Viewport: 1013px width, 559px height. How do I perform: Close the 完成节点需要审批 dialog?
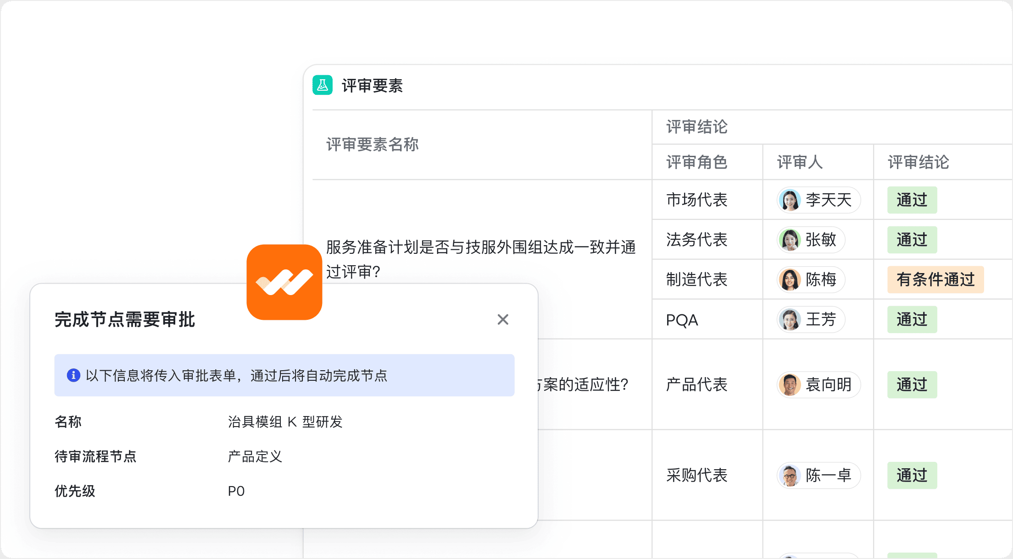(503, 319)
